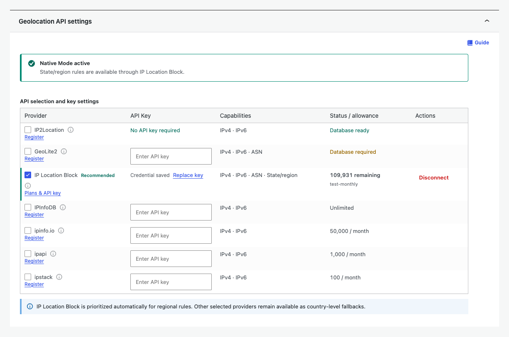Open the Plans & API key link

point(43,193)
